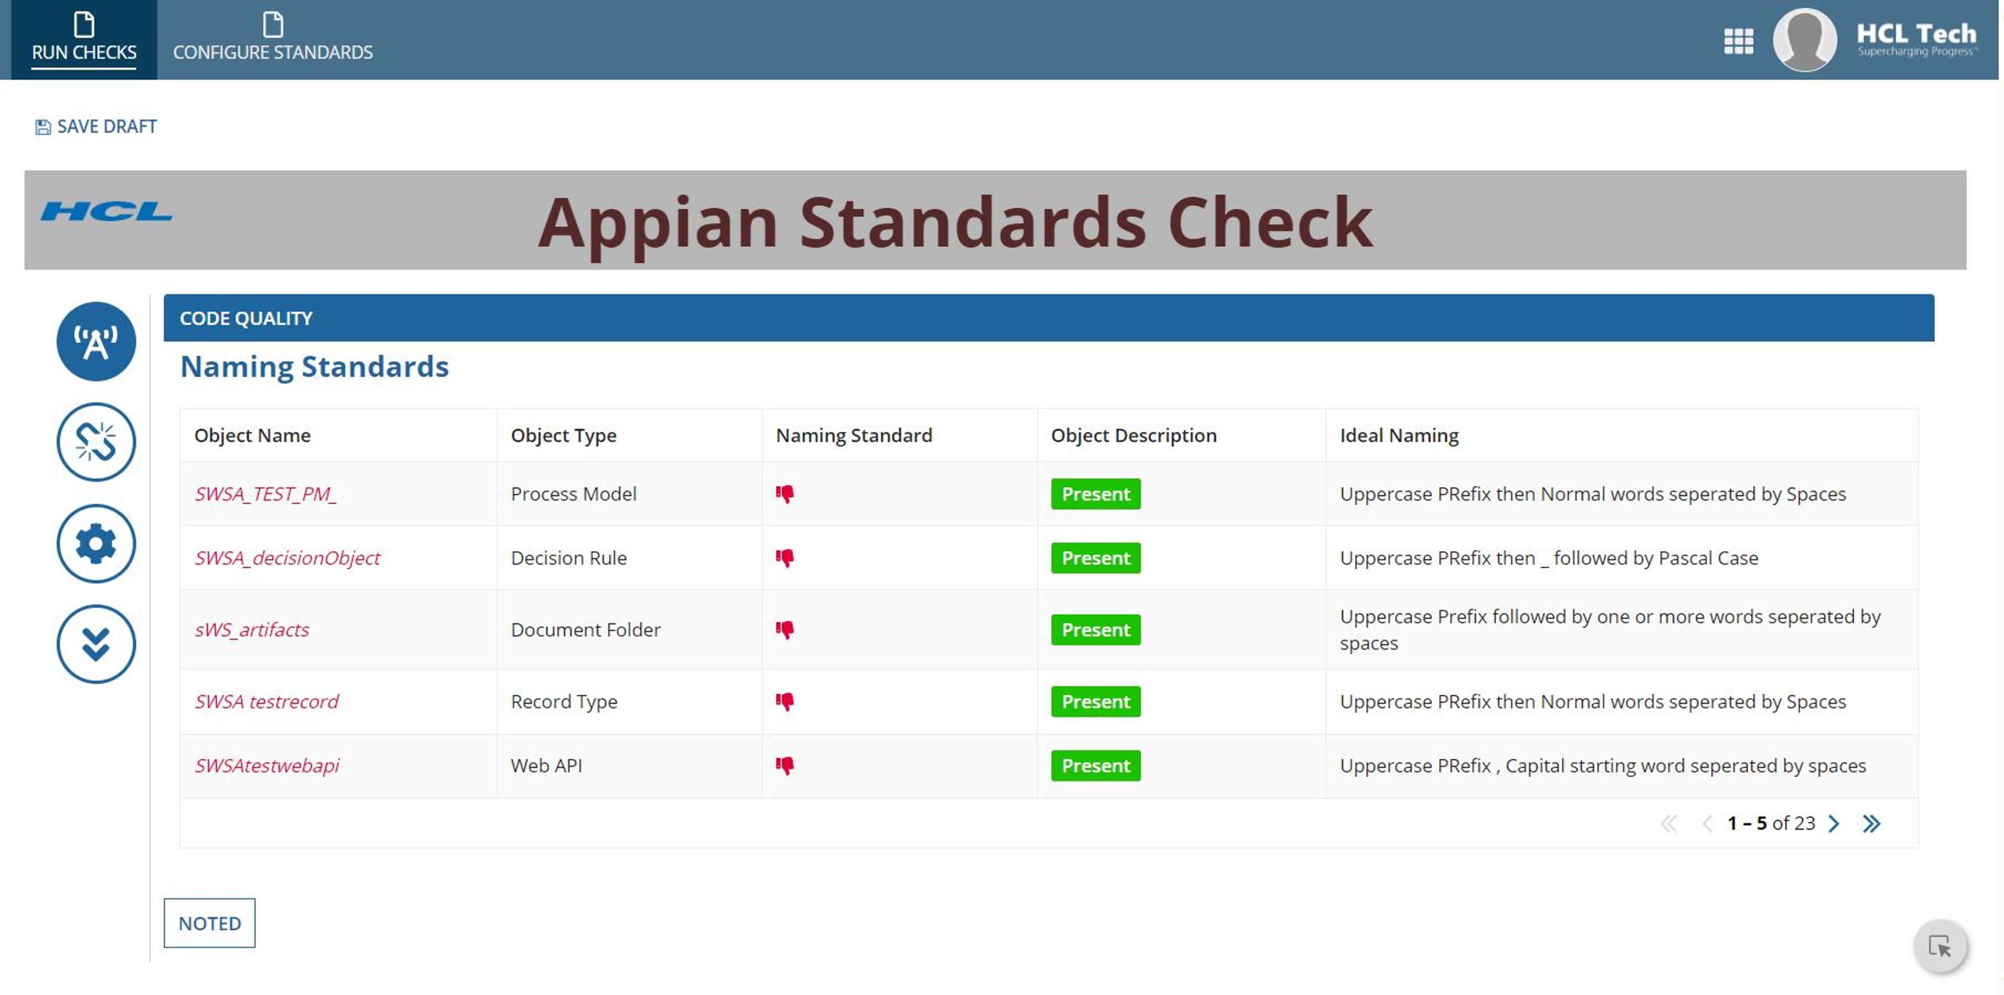2004x995 pixels.
Task: Click Present badge for SWSA_TEST_PM_ row
Action: (1095, 494)
